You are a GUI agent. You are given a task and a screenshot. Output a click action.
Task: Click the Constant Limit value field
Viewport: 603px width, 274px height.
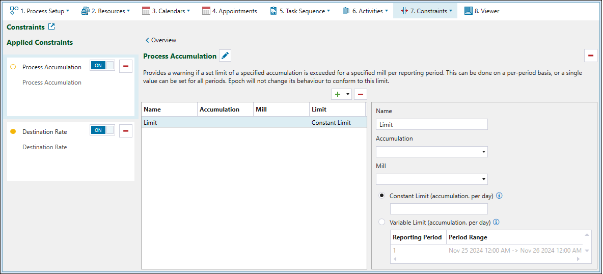[439, 209]
